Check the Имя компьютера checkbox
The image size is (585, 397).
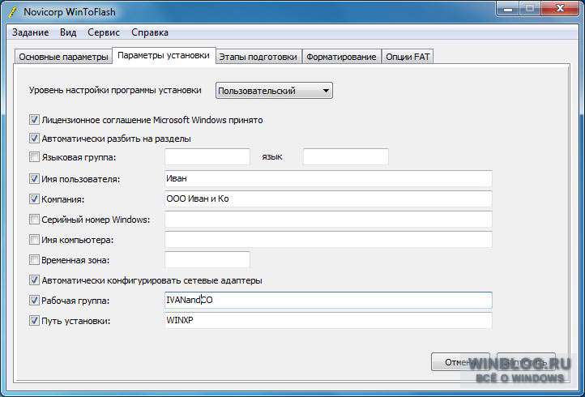[34, 240]
